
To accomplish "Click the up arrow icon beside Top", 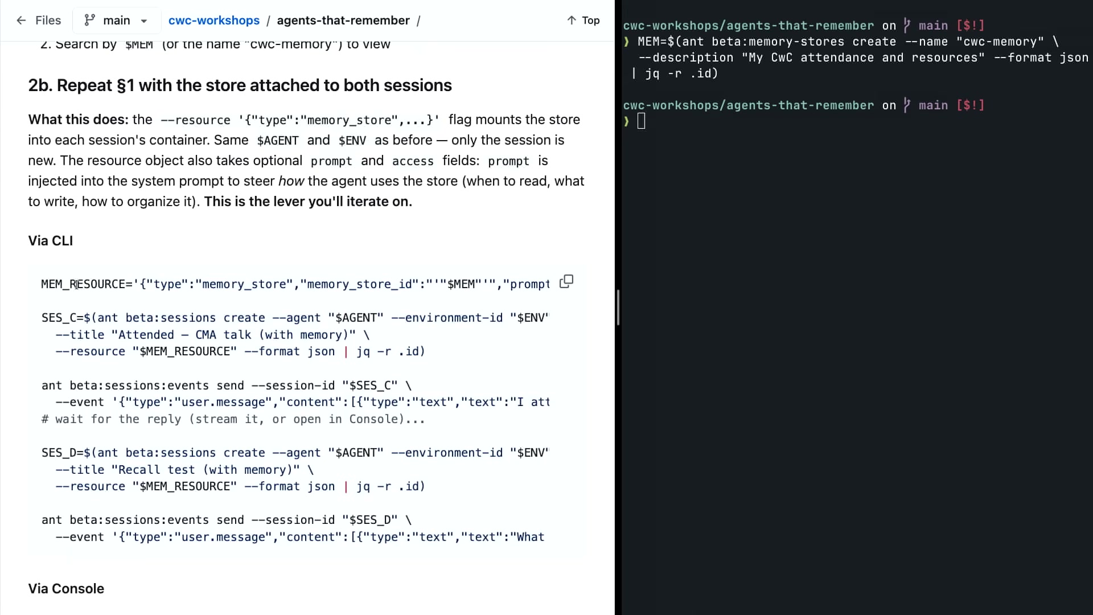I will click(x=572, y=20).
